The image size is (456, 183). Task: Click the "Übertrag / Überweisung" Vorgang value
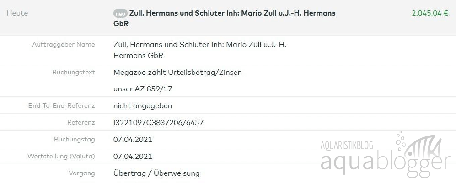tap(156, 173)
